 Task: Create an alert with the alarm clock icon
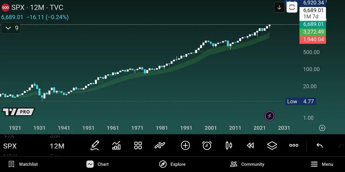click(x=207, y=146)
